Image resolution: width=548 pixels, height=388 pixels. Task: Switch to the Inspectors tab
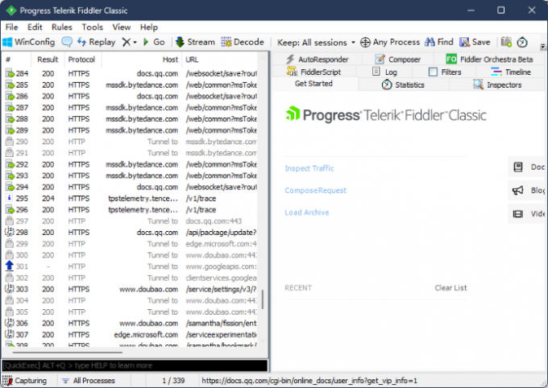(497, 85)
